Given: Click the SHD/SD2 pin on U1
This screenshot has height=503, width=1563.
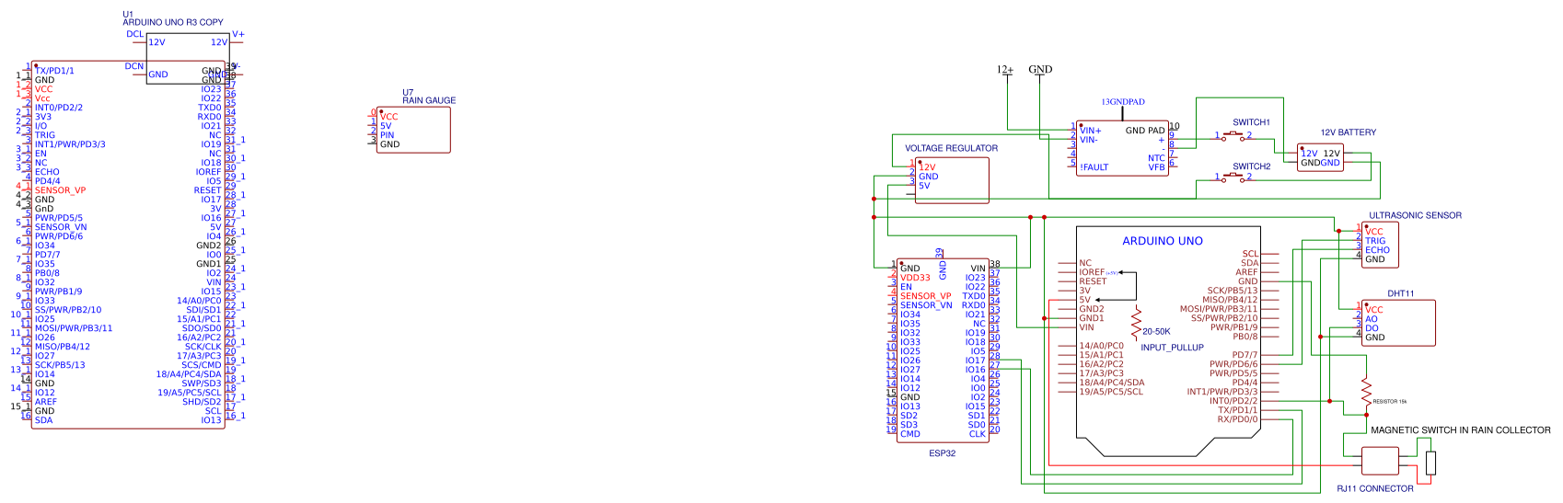Looking at the screenshot, I should [202, 402].
